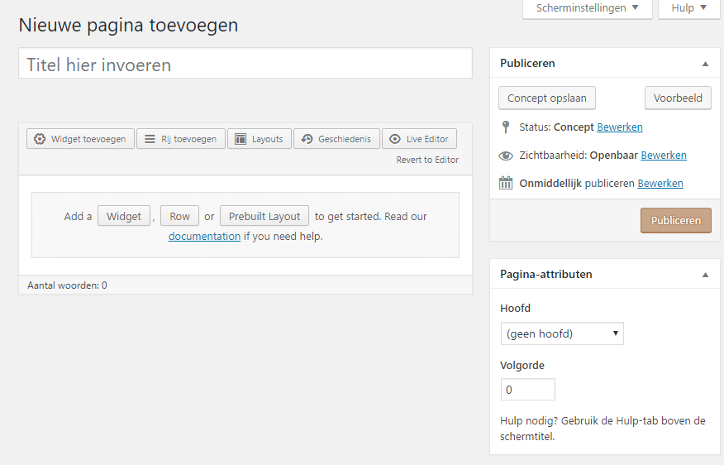Screen dimensions: 724x465
Task: Open the documentation link
Action: (204, 236)
